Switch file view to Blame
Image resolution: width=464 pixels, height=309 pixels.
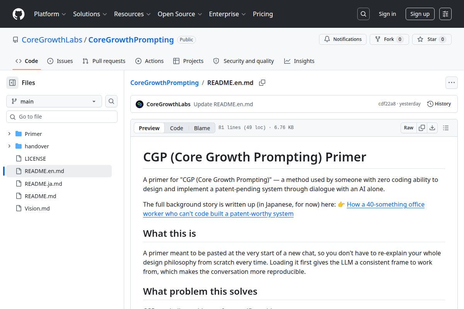click(202, 128)
